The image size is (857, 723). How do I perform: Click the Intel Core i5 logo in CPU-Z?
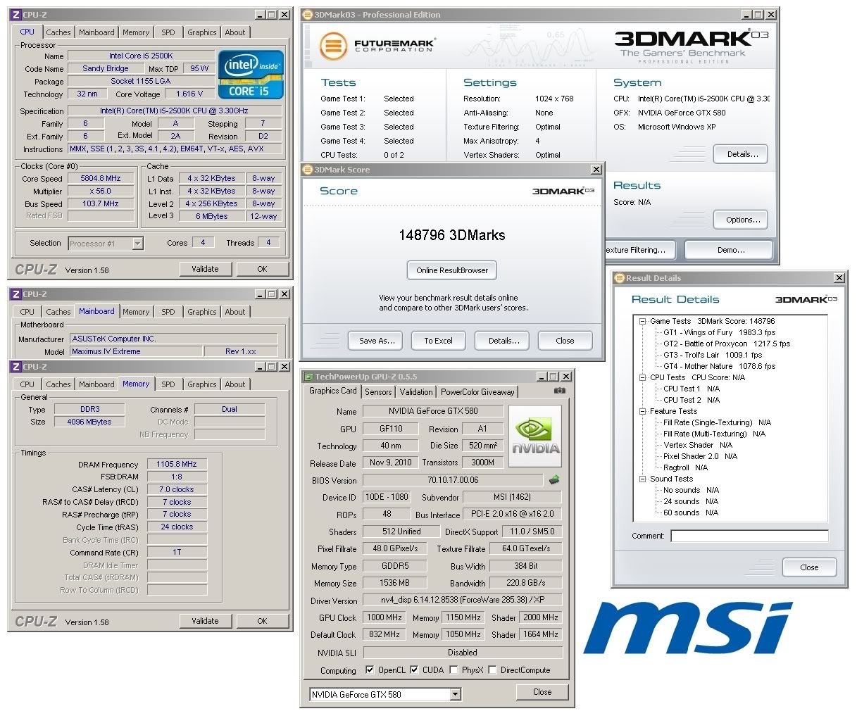click(x=251, y=74)
